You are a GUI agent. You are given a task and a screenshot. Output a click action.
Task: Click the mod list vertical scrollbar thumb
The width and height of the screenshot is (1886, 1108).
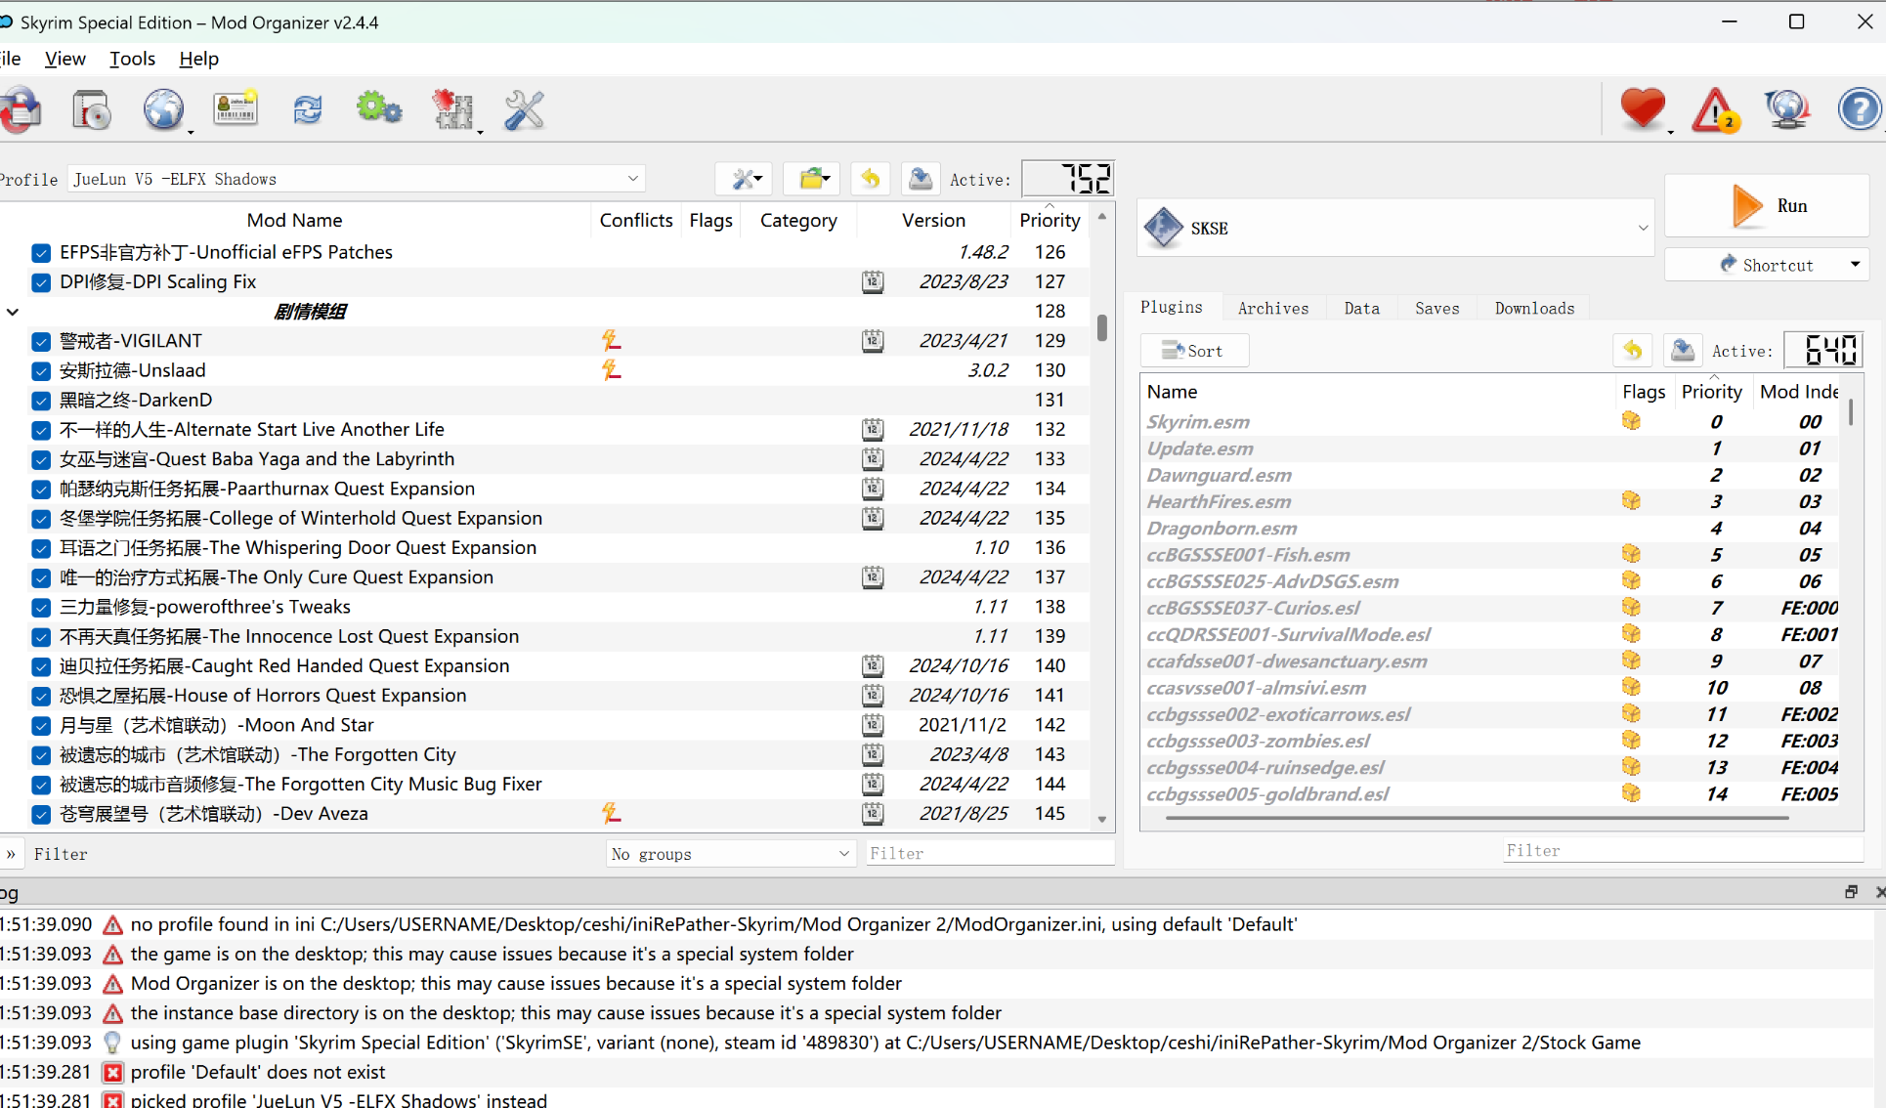tap(1101, 327)
